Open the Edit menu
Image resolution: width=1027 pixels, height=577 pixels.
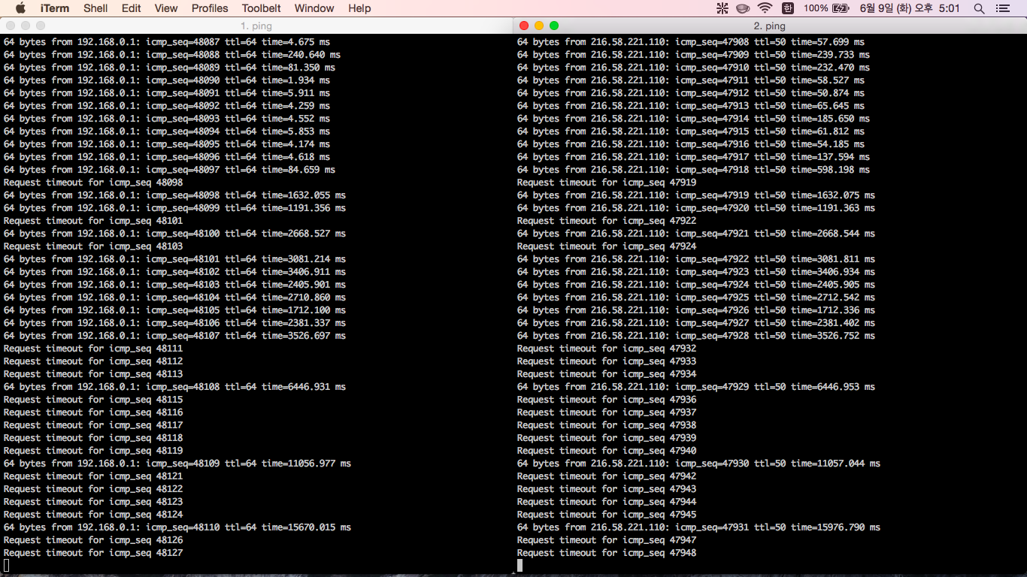[x=132, y=8]
